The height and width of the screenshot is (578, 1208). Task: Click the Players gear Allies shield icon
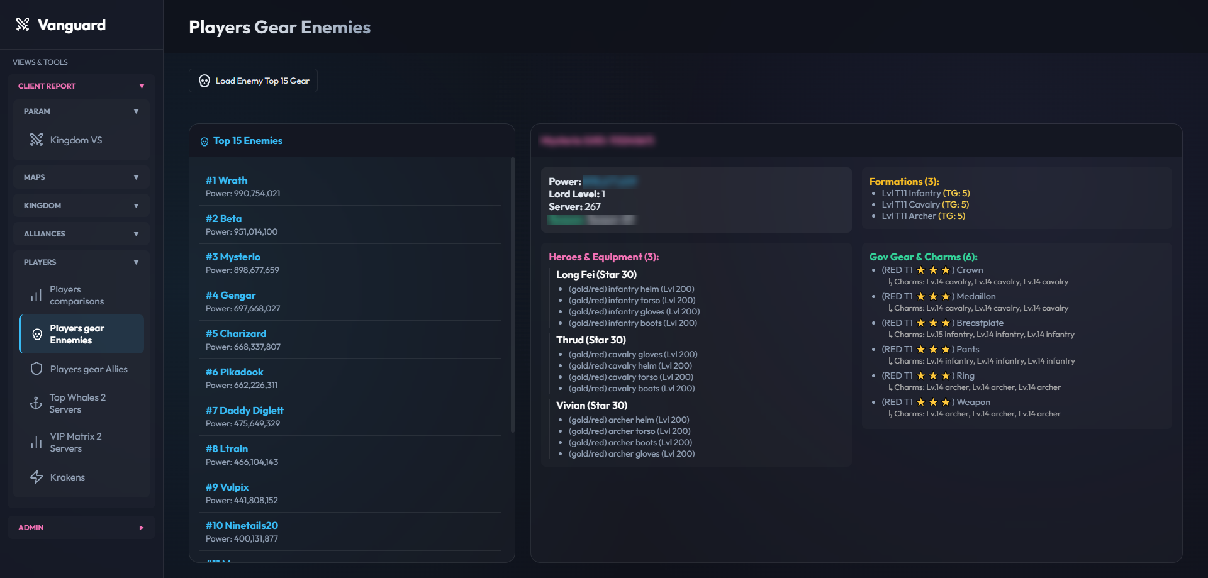(x=36, y=369)
